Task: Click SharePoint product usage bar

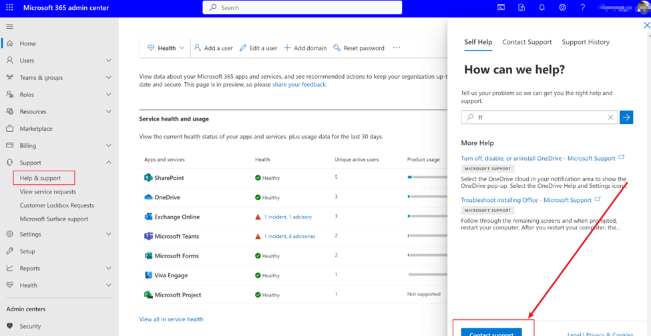Action: (427, 177)
